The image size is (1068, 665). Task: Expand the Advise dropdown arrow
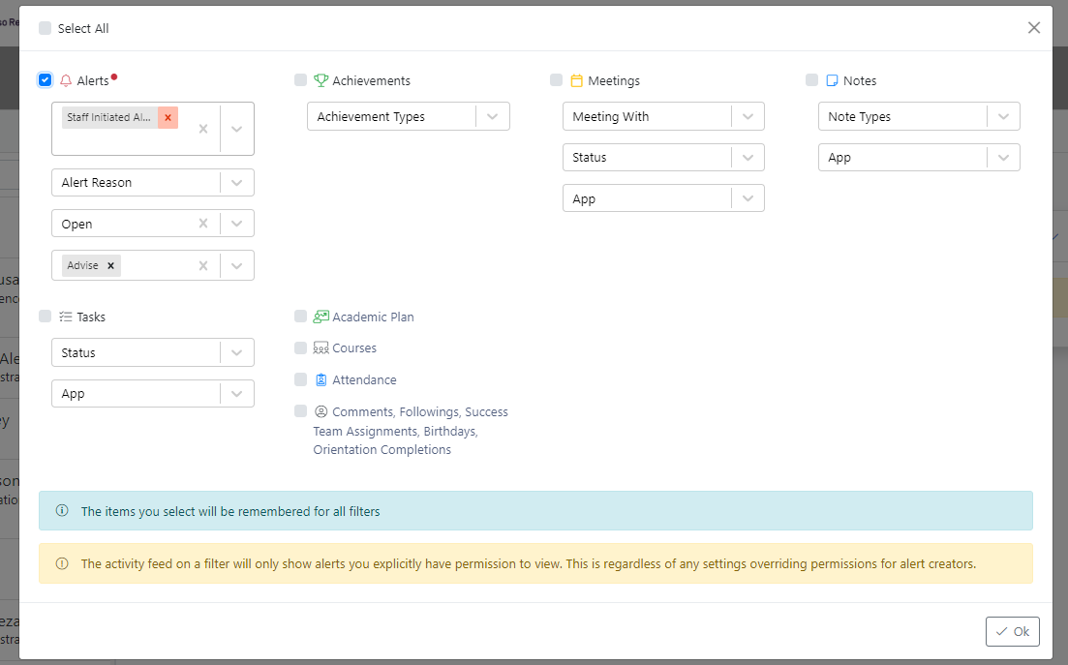(236, 265)
